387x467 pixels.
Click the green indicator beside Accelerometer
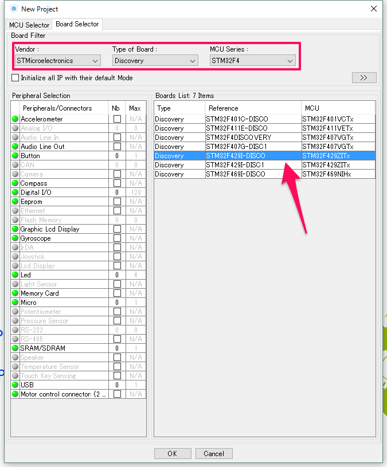click(15, 119)
